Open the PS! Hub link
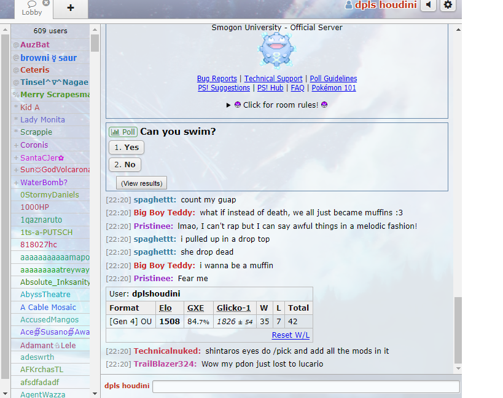The height and width of the screenshot is (398, 503). pos(270,88)
